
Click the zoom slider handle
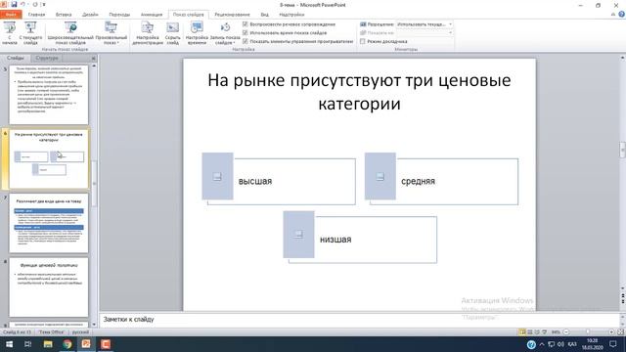pos(588,332)
